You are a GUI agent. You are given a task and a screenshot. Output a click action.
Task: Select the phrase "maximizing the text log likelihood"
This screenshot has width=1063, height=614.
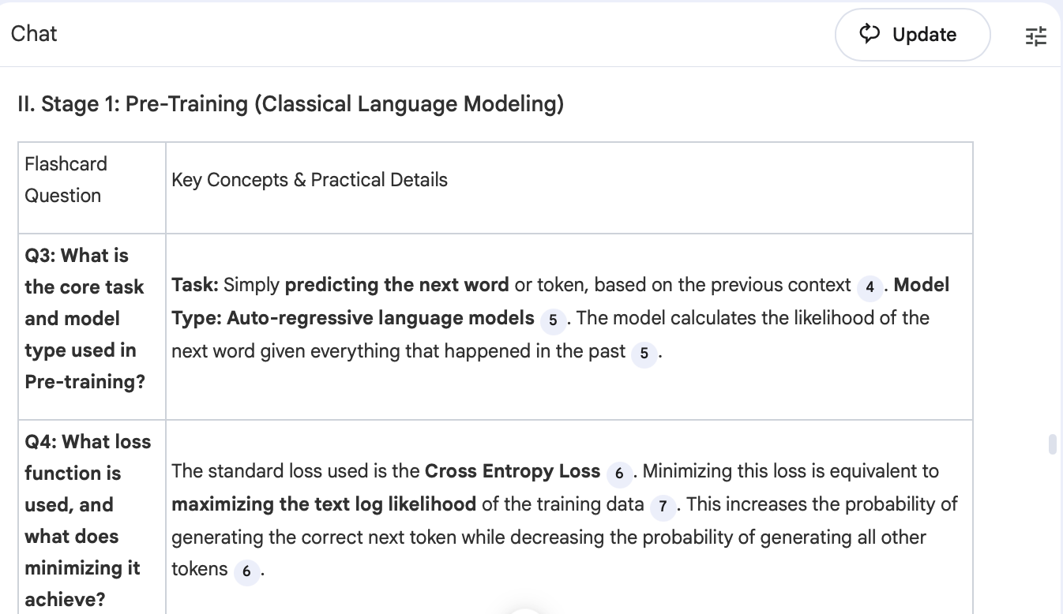[x=322, y=504]
